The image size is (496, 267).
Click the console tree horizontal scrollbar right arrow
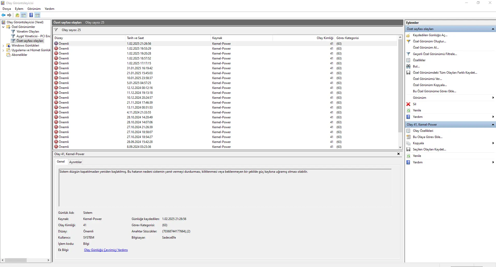pos(48,260)
